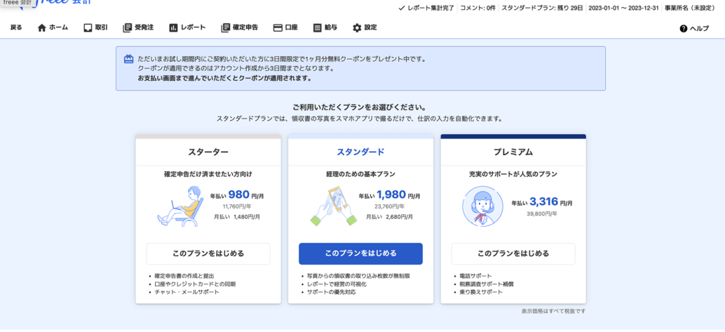The width and height of the screenshot is (725, 332).
Task: Click レポートで経営の可視化 feature bullet
Action: pos(337,284)
